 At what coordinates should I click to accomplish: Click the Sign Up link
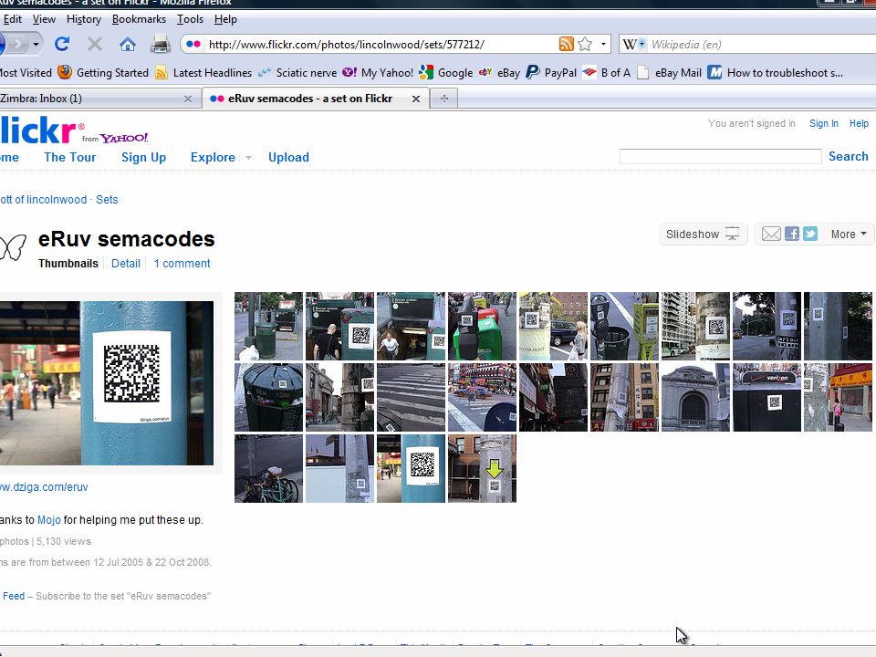[x=143, y=158]
